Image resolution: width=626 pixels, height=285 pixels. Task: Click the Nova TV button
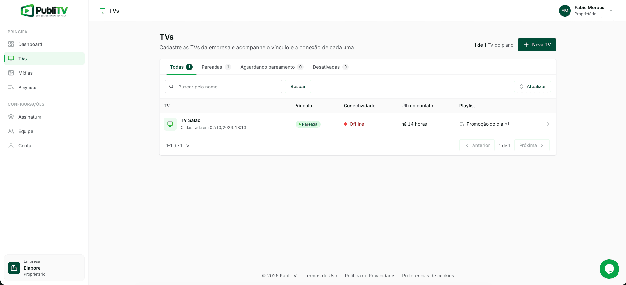tap(537, 45)
